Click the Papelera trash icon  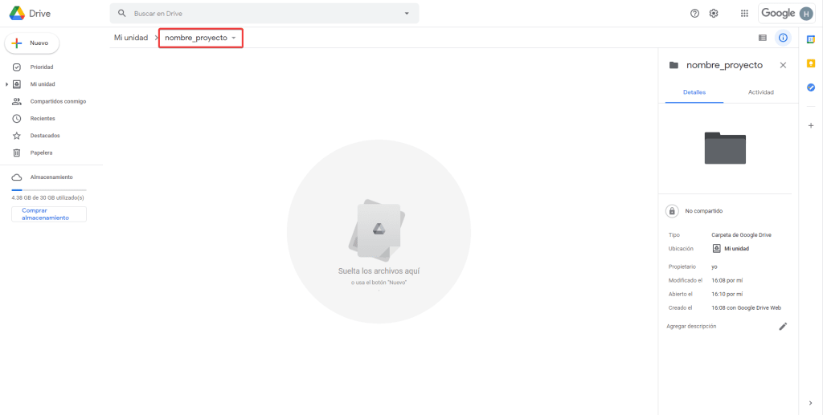(x=17, y=153)
